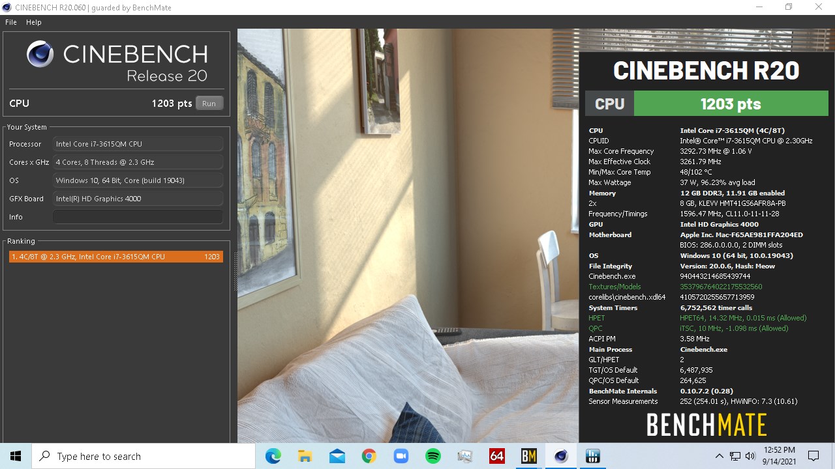Image resolution: width=835 pixels, height=469 pixels.
Task: Click the Min/Max Core Temp value
Action: (x=696, y=172)
